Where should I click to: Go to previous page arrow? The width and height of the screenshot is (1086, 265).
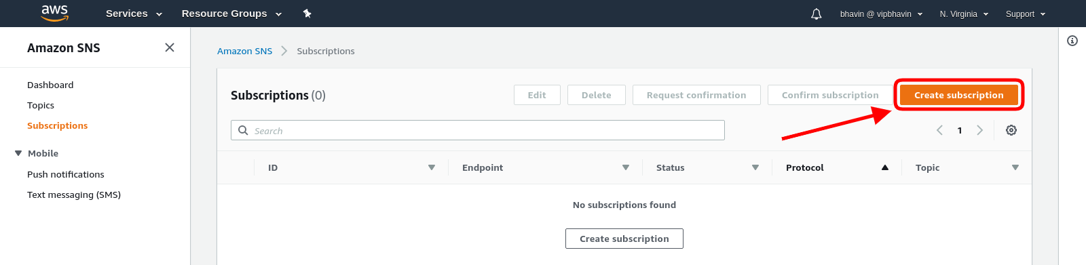click(940, 130)
